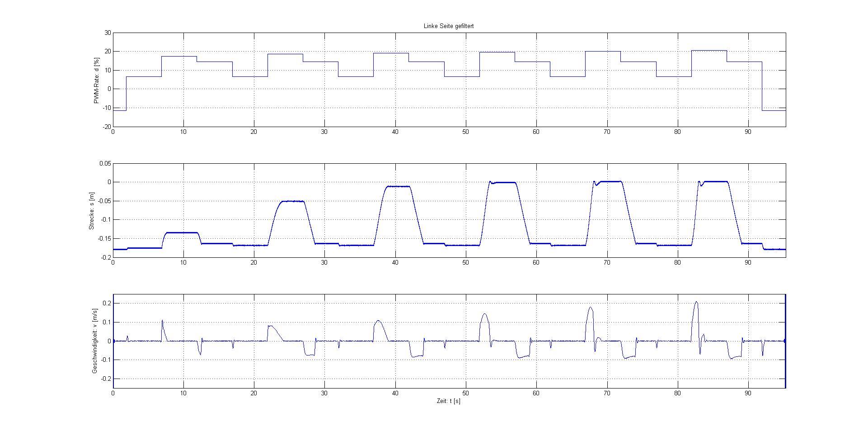Click the 'Zeit: t [s]' x-axis label
The height and width of the screenshot is (436, 868).
click(x=449, y=401)
